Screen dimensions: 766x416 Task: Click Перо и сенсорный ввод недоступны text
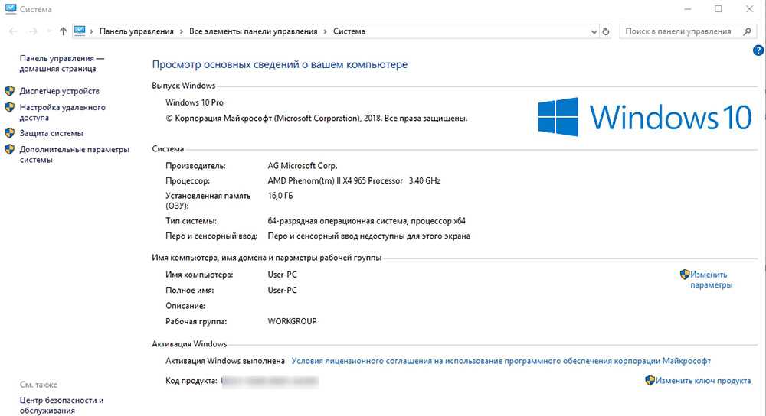click(369, 236)
